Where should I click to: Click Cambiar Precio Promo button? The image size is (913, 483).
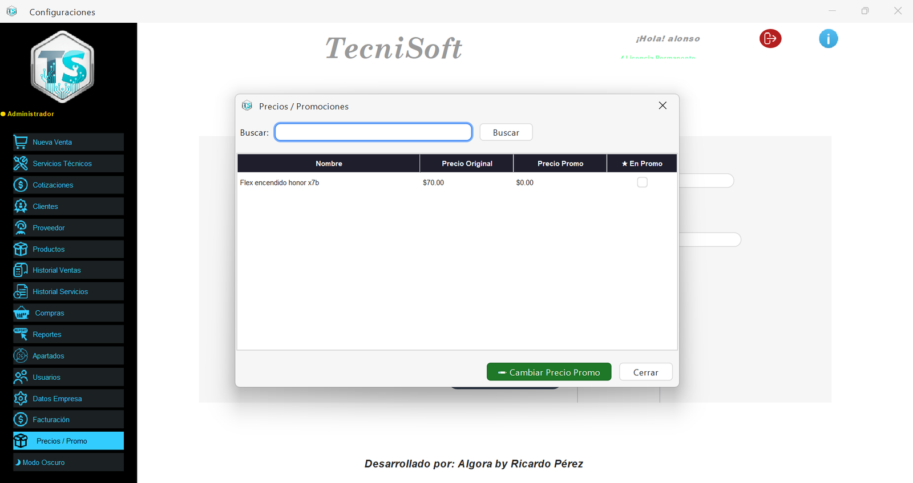(x=549, y=372)
